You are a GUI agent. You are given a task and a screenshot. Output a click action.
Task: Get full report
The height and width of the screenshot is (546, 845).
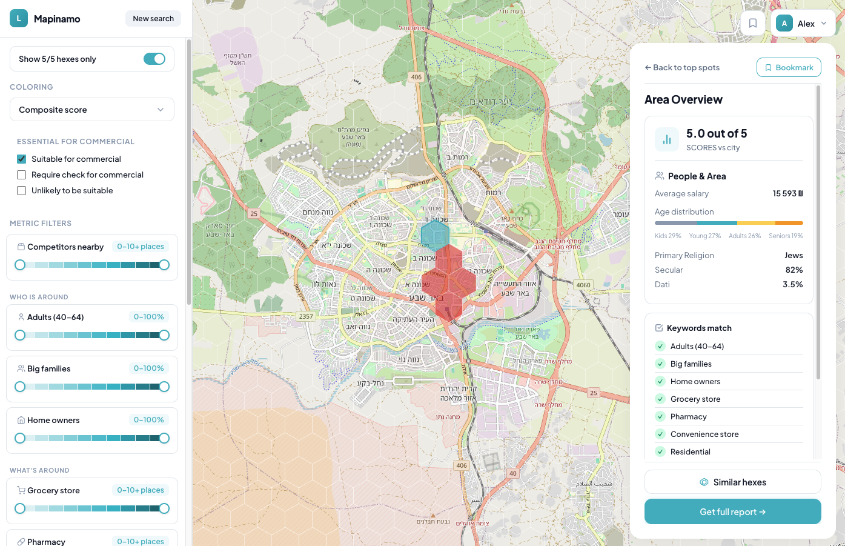point(733,511)
